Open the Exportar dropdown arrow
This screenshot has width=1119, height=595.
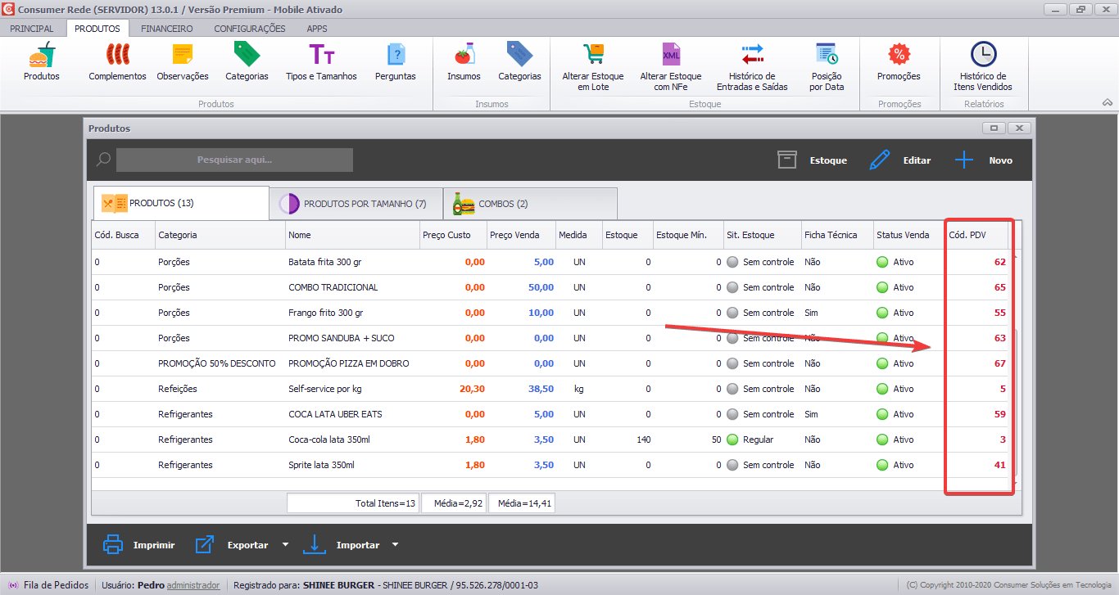click(285, 545)
